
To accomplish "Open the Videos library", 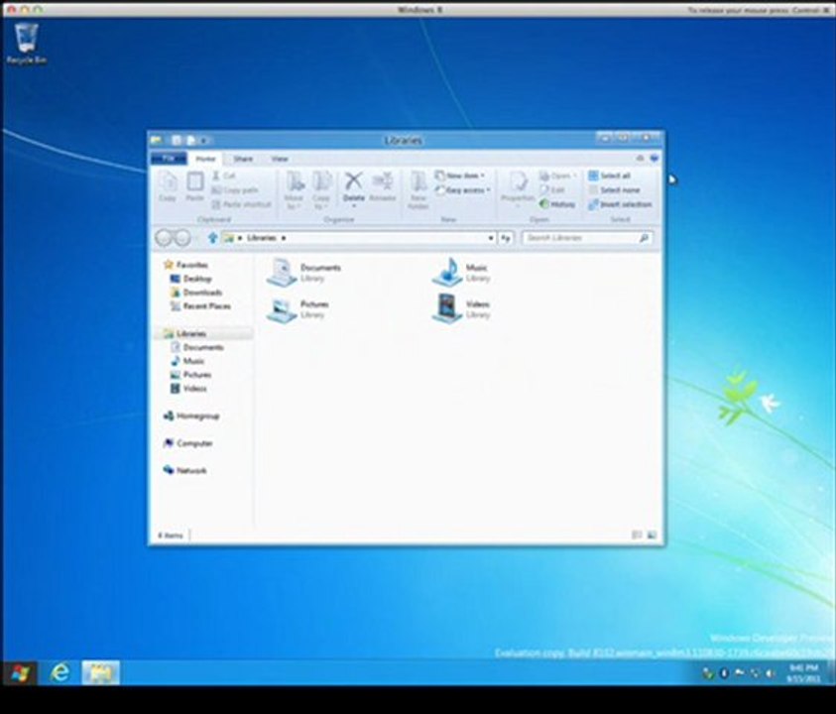I will pos(461,308).
